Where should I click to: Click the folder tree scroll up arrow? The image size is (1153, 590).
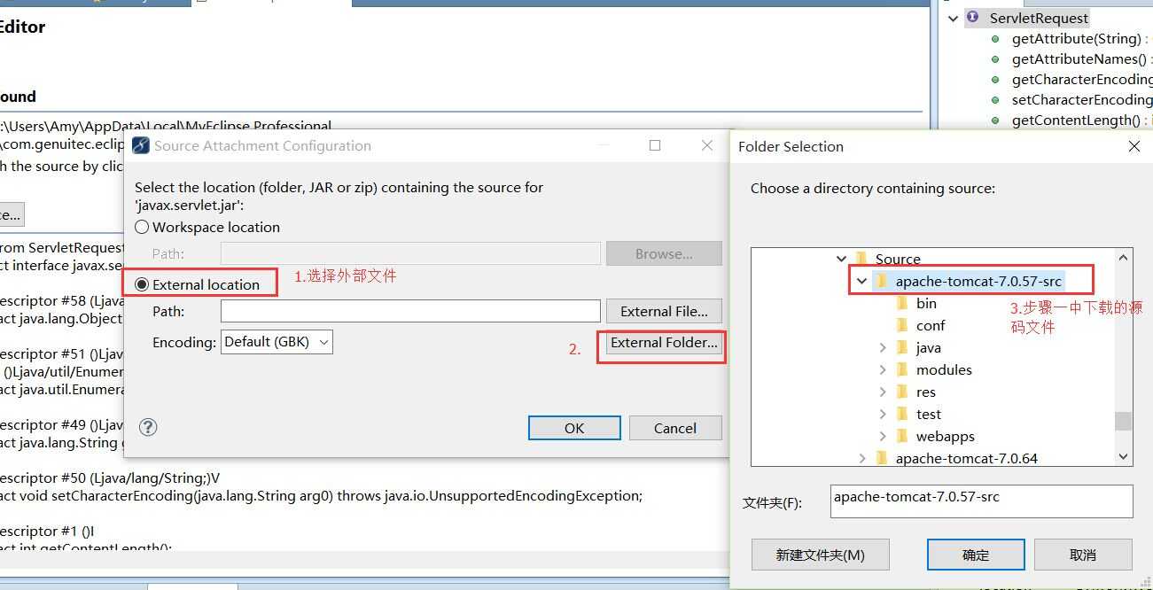click(1124, 258)
